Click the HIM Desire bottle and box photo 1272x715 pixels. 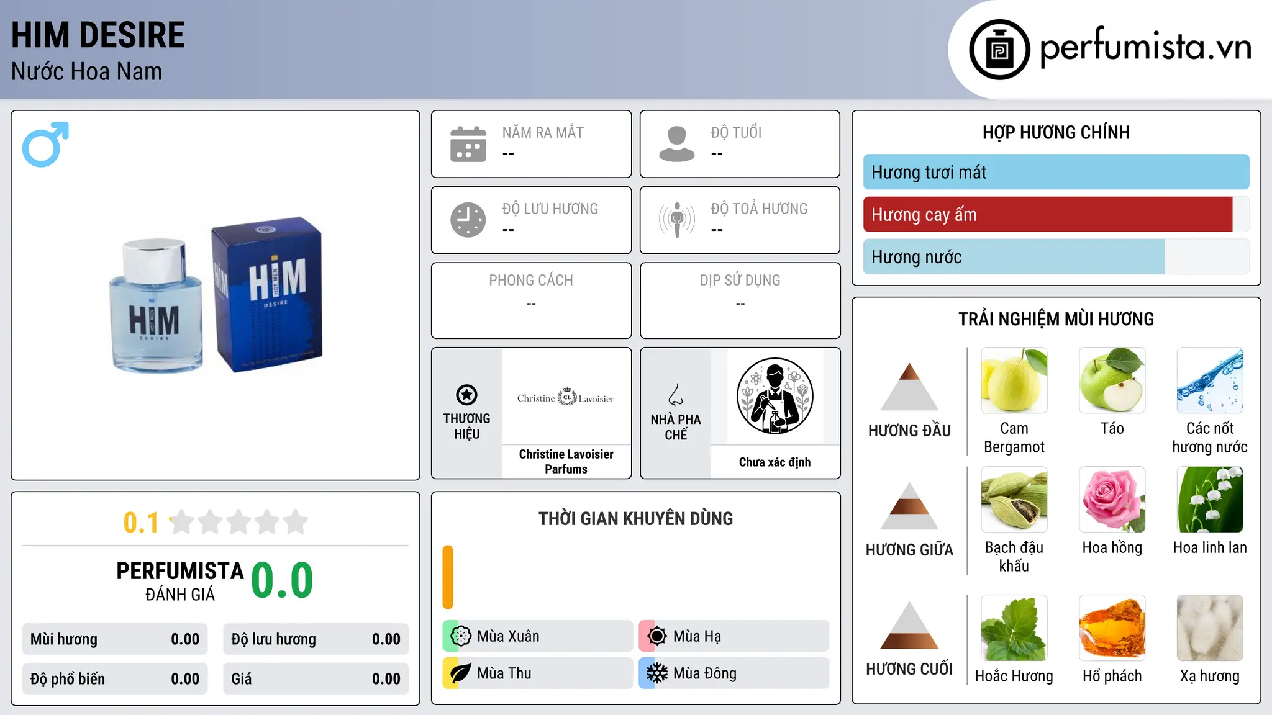pyautogui.click(x=216, y=295)
